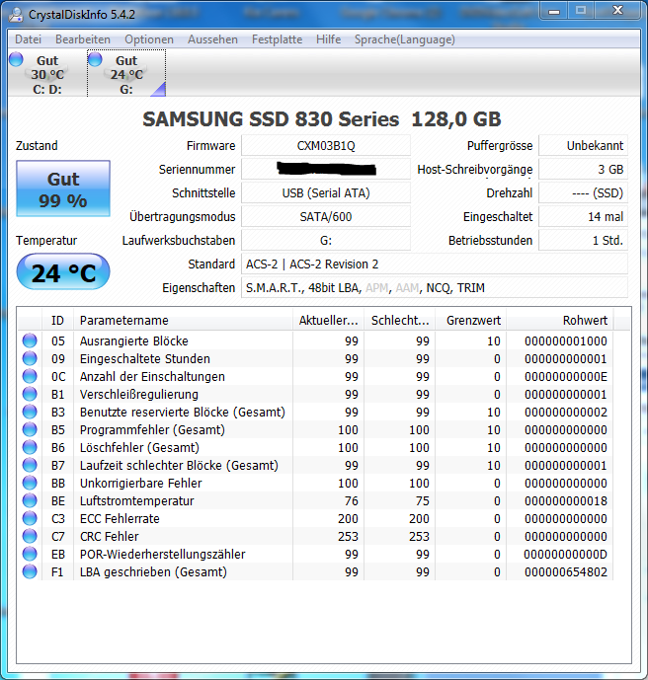The height and width of the screenshot is (680, 648).
Task: Maximize the CrystalDiskInfo window
Action: (x=581, y=11)
